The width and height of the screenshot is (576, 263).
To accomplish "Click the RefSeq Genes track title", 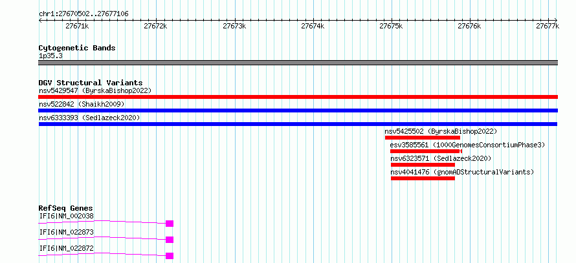I will (66, 208).
